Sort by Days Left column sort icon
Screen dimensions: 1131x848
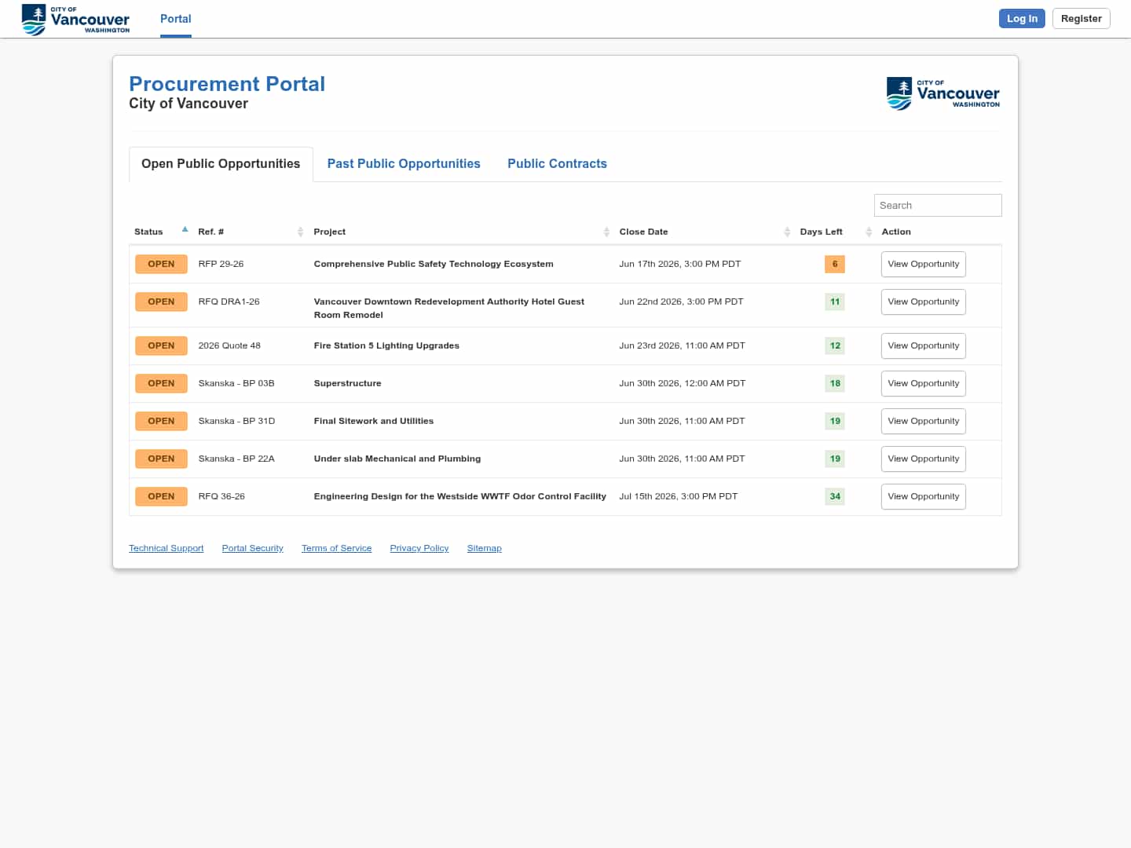(869, 232)
